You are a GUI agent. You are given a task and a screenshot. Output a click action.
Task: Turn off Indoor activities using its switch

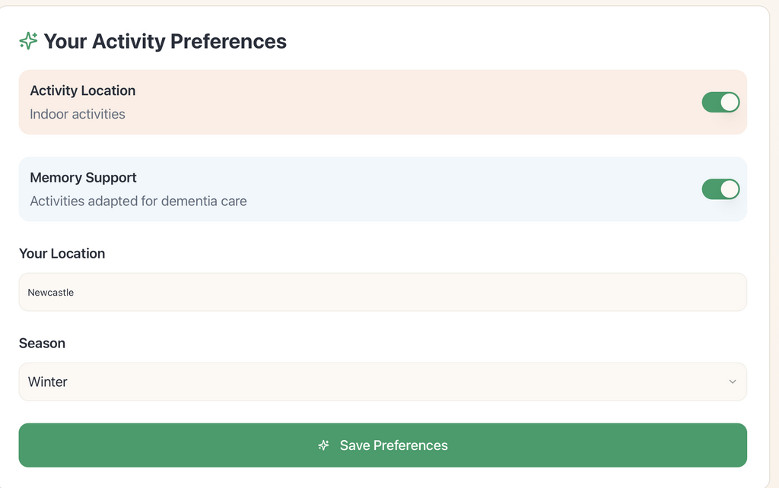(x=720, y=102)
